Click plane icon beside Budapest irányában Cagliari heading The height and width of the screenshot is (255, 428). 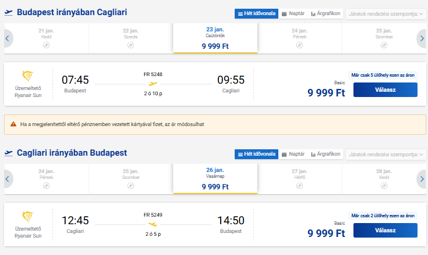[x=9, y=13]
